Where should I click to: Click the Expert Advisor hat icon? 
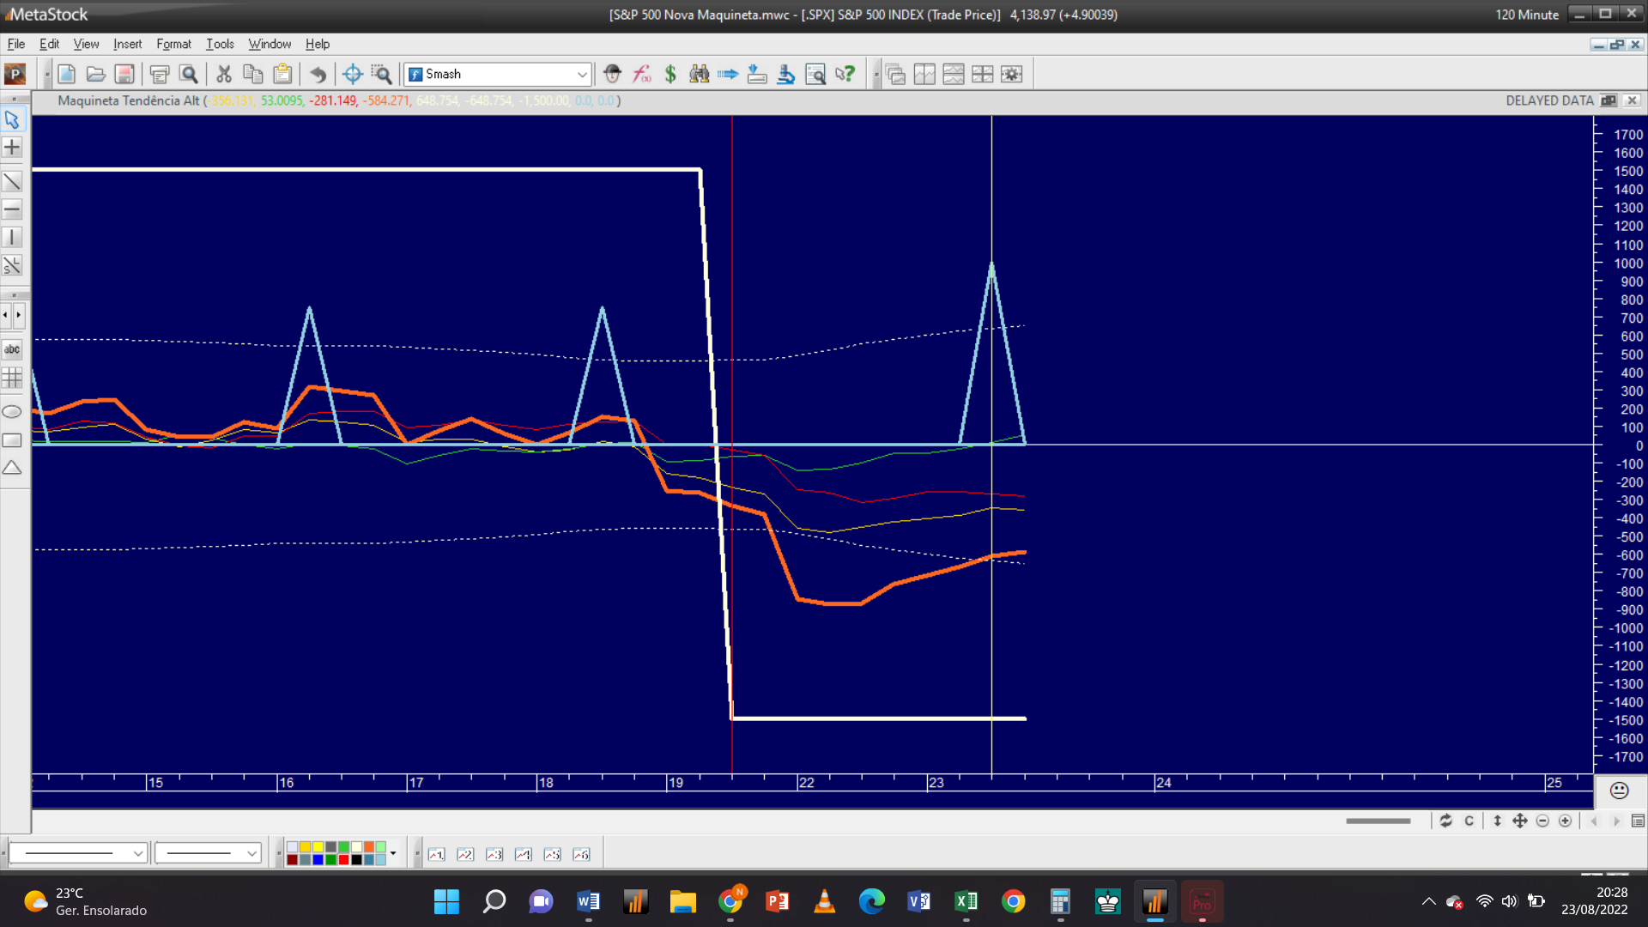612,75
